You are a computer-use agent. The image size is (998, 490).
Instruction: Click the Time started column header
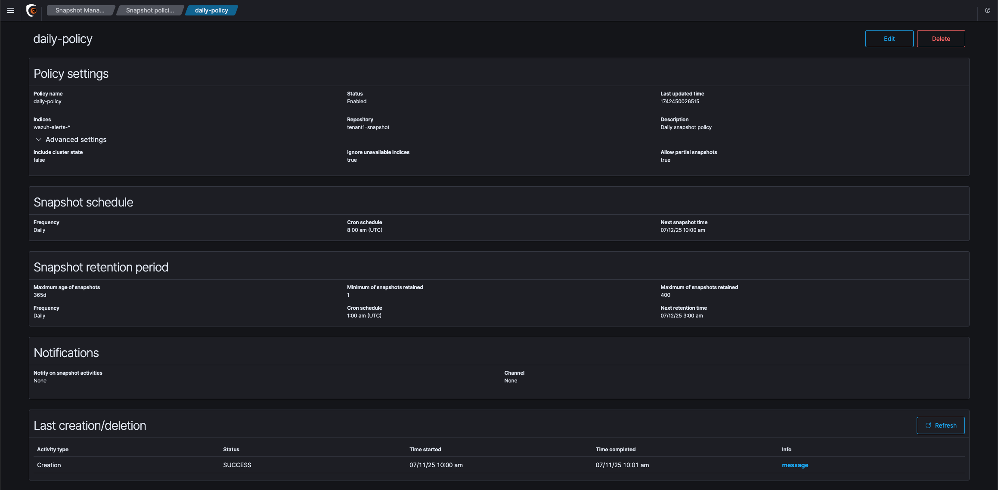[425, 449]
